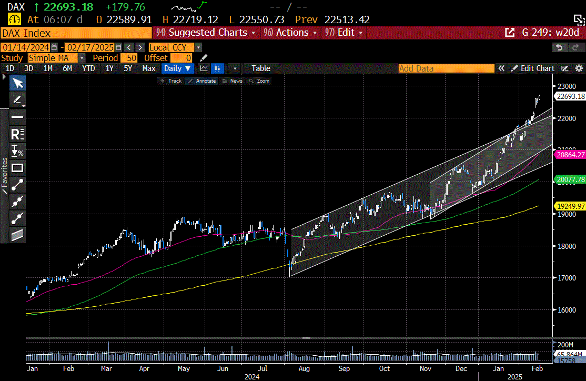Open the chart type dropdown arrow
This screenshot has height=381, width=586.
pos(235,68)
